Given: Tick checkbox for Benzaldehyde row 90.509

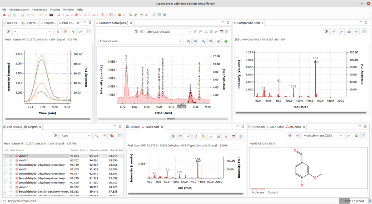Looking at the screenshot, I should [5, 183].
